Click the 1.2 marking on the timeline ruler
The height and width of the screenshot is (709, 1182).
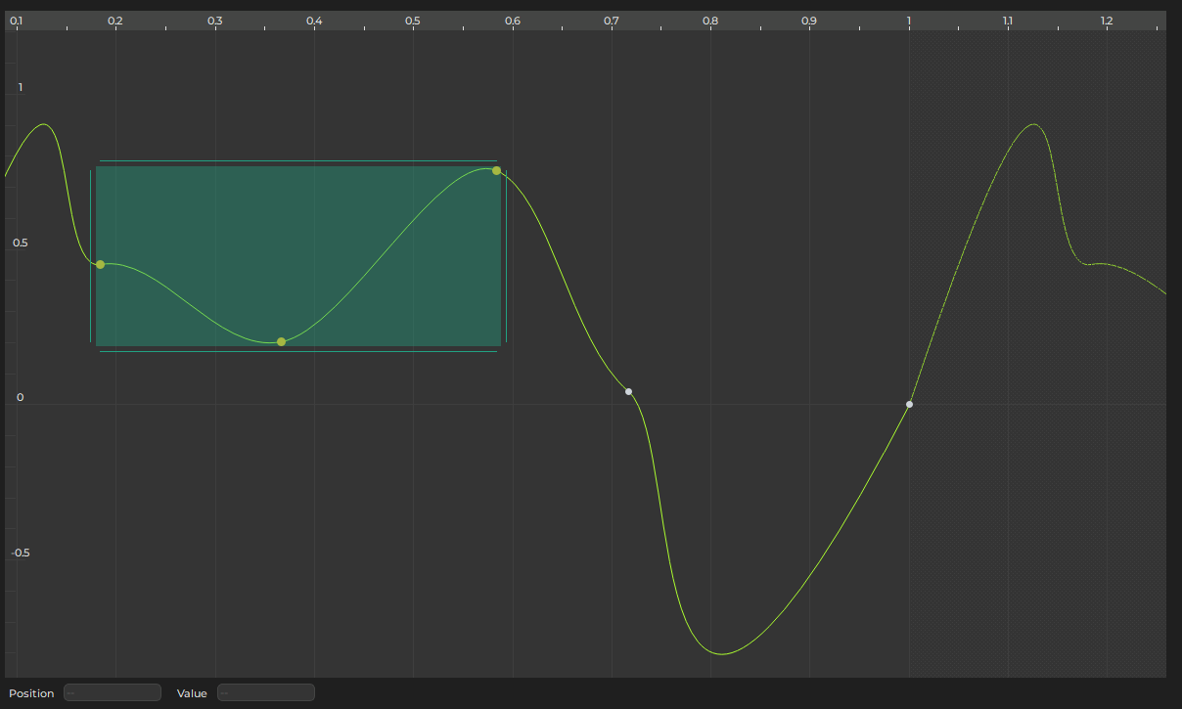click(x=1107, y=20)
